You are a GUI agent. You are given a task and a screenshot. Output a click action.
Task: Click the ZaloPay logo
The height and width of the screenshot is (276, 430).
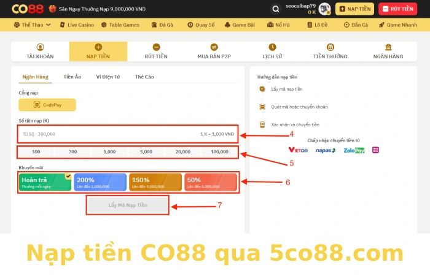[354, 150]
